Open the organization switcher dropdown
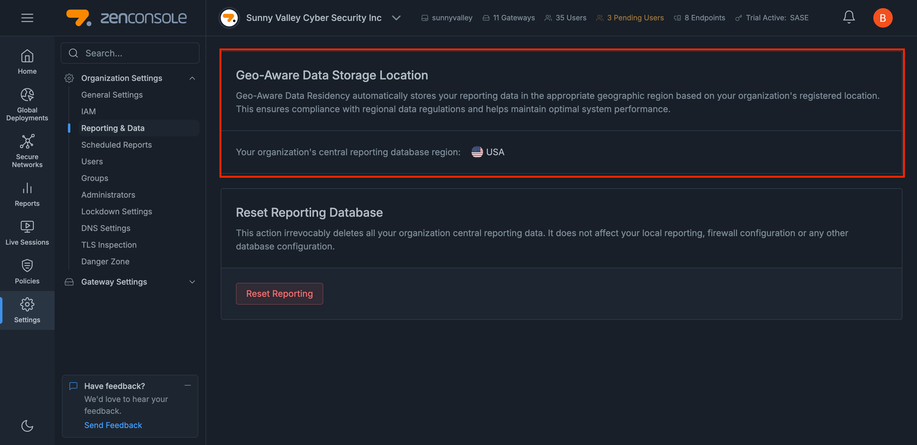This screenshot has width=917, height=445. [x=396, y=18]
